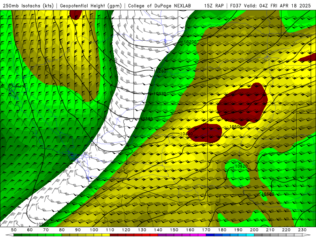
Task: Click the 80 value on the color scale
Action: pos(62,230)
